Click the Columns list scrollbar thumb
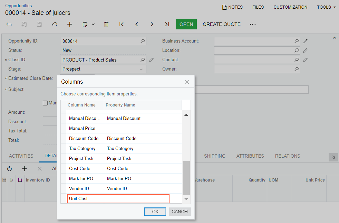The image size is (339, 223). (186, 178)
